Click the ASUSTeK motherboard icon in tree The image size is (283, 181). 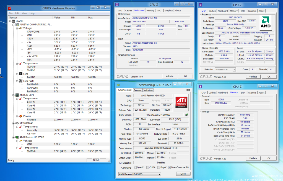17,25
